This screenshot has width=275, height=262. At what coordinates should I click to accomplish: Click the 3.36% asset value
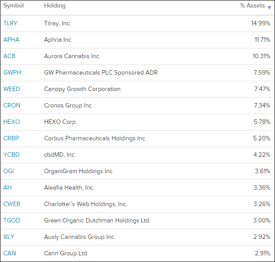[x=262, y=187]
